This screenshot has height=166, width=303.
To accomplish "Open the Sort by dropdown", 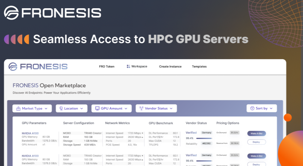I will pos(262,108).
